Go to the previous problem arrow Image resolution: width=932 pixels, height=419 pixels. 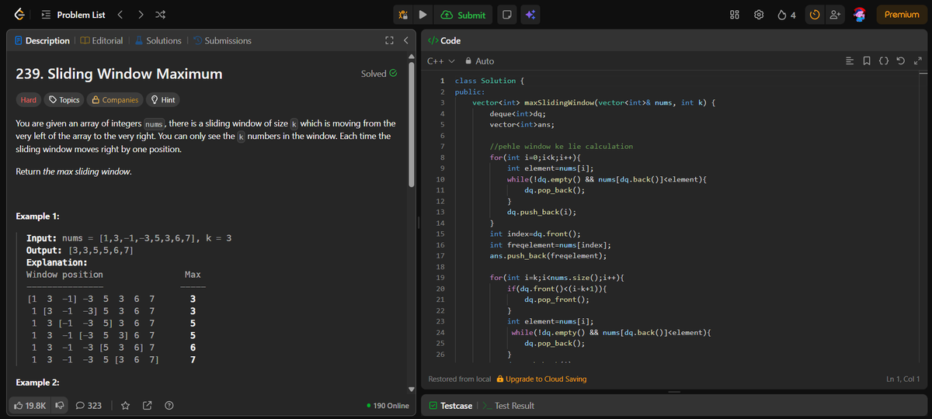point(120,15)
